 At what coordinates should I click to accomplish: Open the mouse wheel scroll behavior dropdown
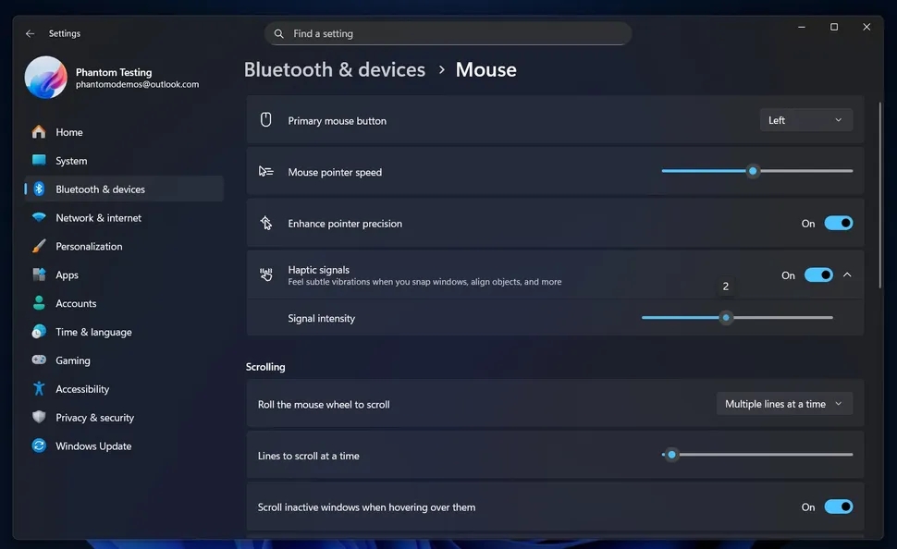coord(784,403)
